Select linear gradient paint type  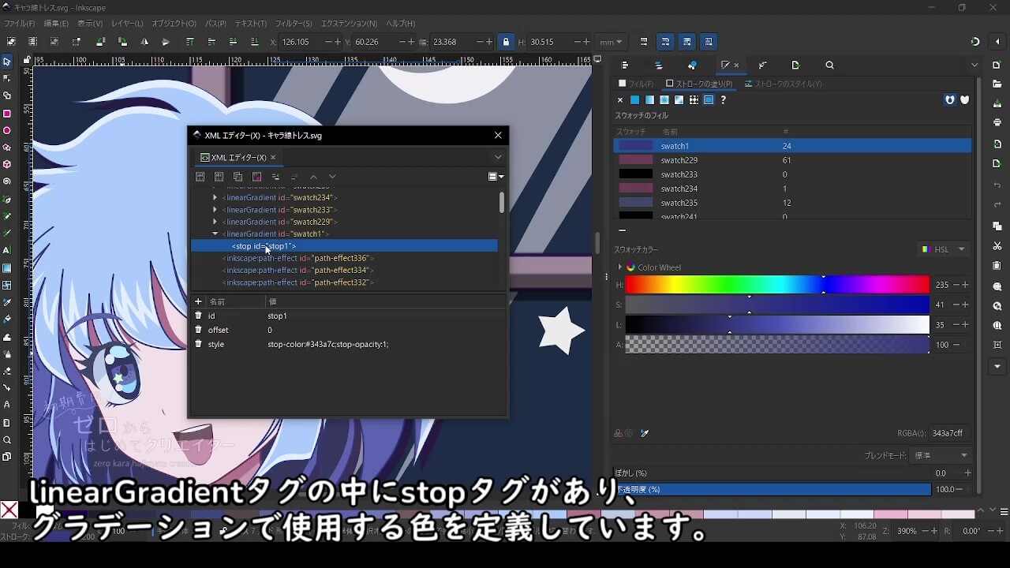pos(649,100)
